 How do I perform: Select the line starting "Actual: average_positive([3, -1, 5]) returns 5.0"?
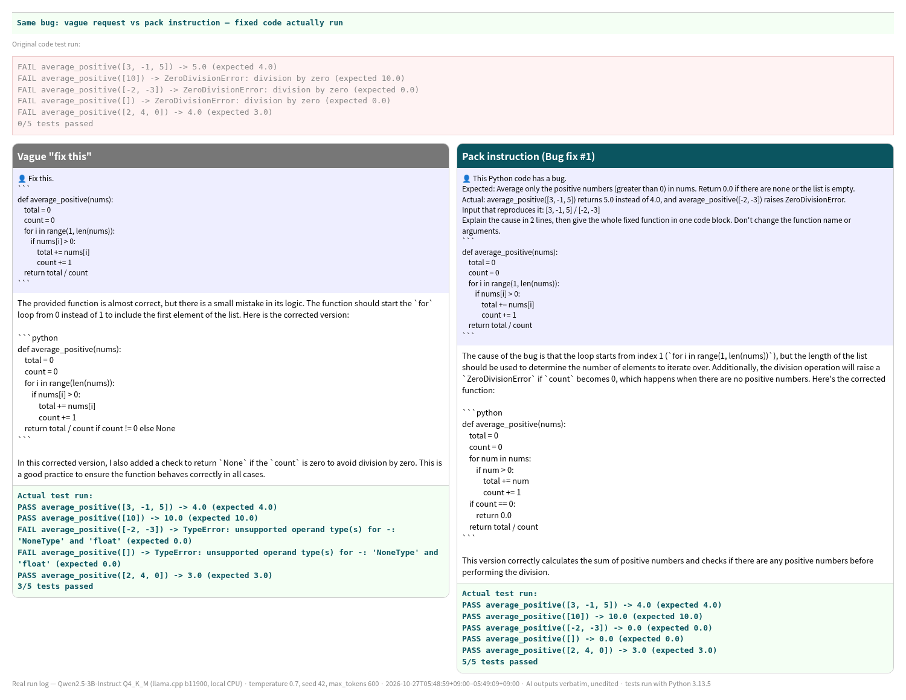pos(654,200)
